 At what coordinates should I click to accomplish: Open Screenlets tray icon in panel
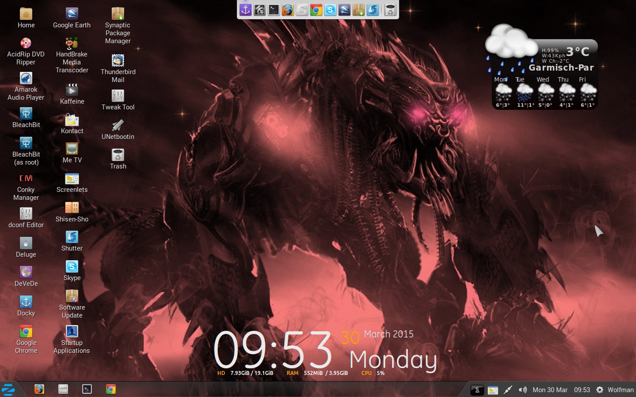pyautogui.click(x=493, y=390)
